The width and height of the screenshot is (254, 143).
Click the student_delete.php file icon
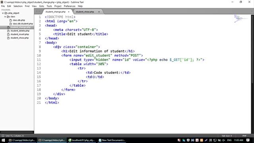(8, 31)
